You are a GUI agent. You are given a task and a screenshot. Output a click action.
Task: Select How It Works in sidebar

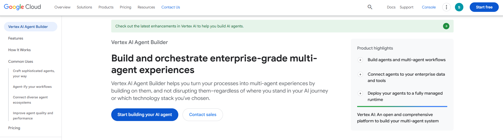tap(20, 50)
